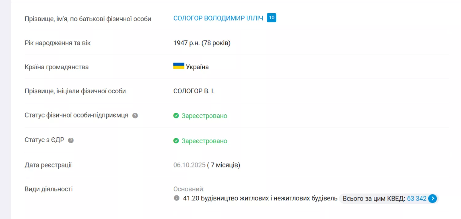Click the Основний activity heading
Viewport: 461px width, 219px height.
tap(189, 189)
